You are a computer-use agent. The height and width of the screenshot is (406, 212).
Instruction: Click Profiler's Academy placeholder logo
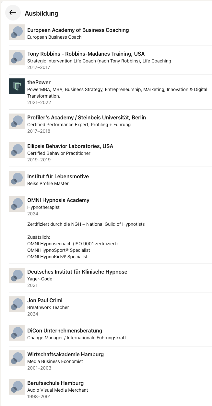click(17, 121)
